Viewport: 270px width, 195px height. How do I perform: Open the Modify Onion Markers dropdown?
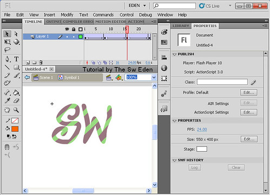111,63
